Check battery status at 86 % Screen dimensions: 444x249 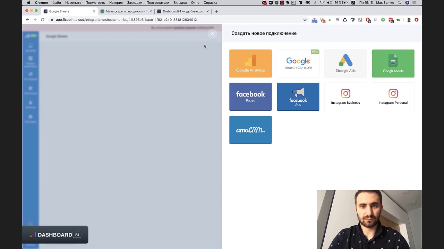tap(341, 2)
